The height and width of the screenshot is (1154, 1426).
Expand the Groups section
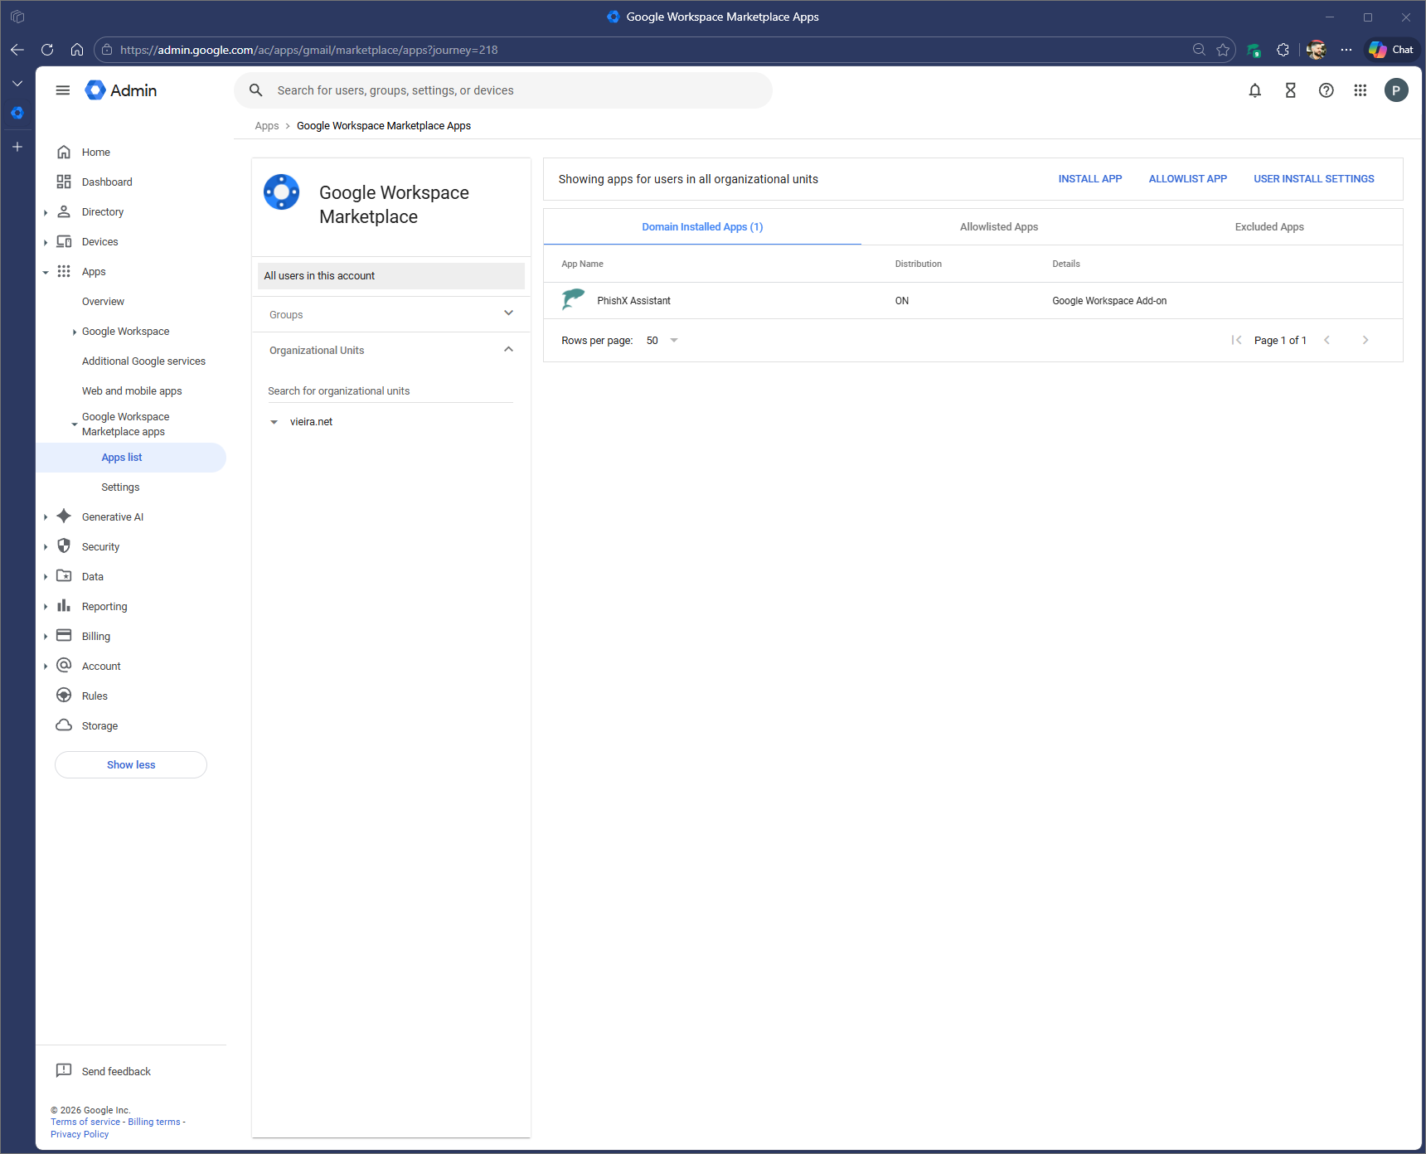(x=508, y=313)
